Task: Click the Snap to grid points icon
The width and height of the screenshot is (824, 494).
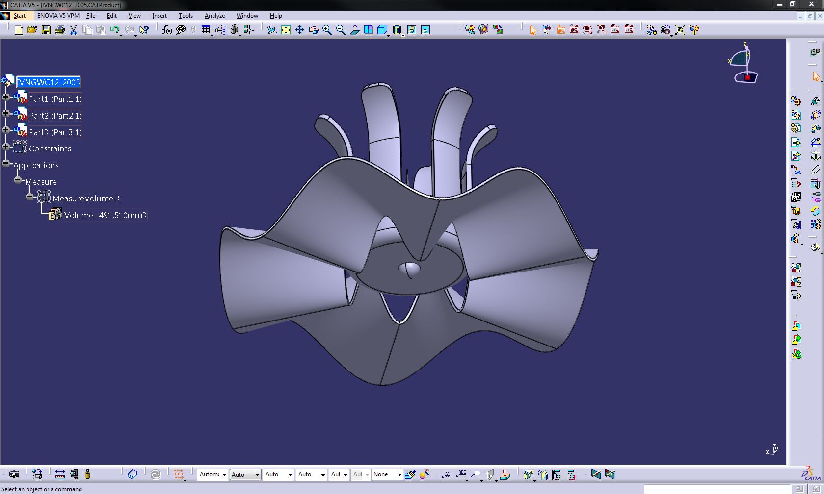Action: tap(179, 474)
